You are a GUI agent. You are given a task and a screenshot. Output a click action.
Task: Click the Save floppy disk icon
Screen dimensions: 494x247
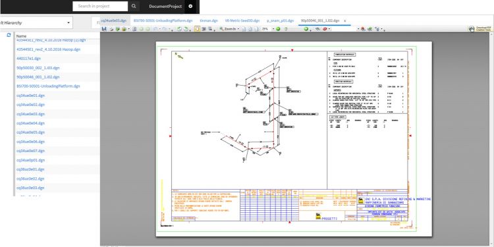pyautogui.click(x=104, y=29)
